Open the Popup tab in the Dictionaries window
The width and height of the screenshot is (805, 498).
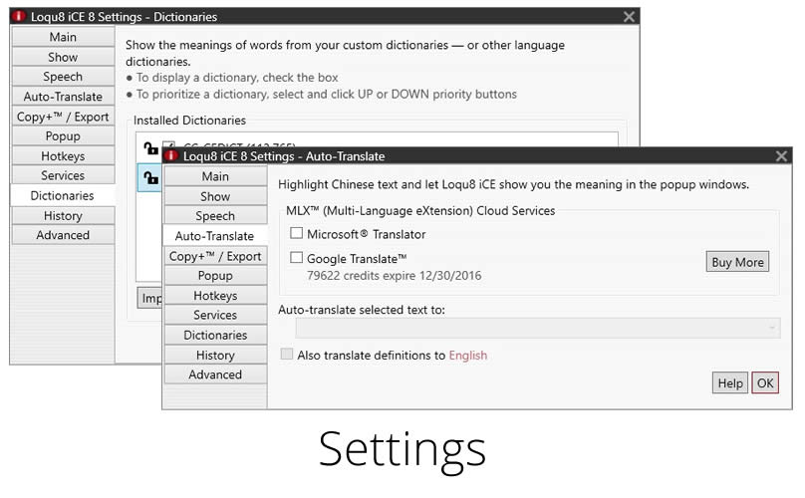point(63,136)
